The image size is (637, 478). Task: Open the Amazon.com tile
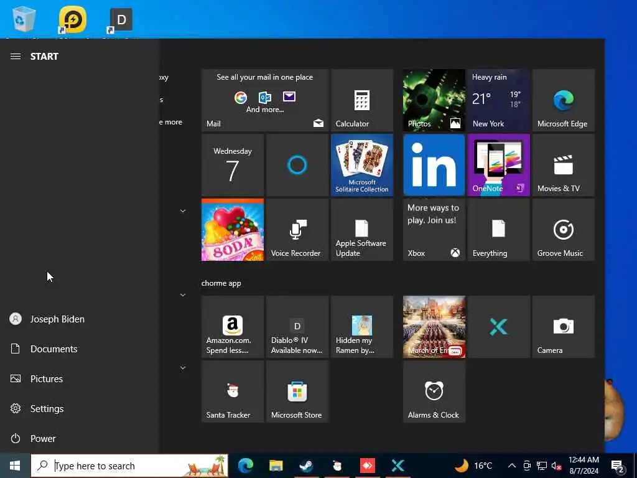point(233,327)
